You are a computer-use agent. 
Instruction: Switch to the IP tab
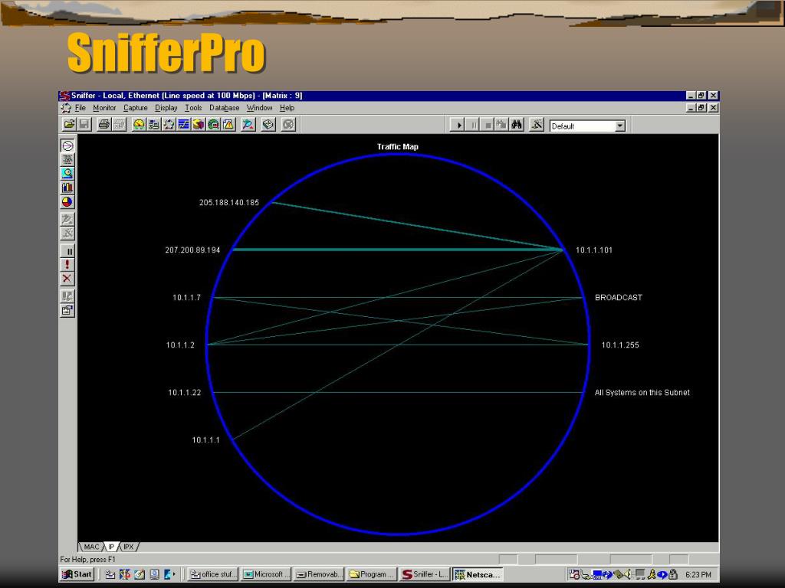tap(112, 547)
